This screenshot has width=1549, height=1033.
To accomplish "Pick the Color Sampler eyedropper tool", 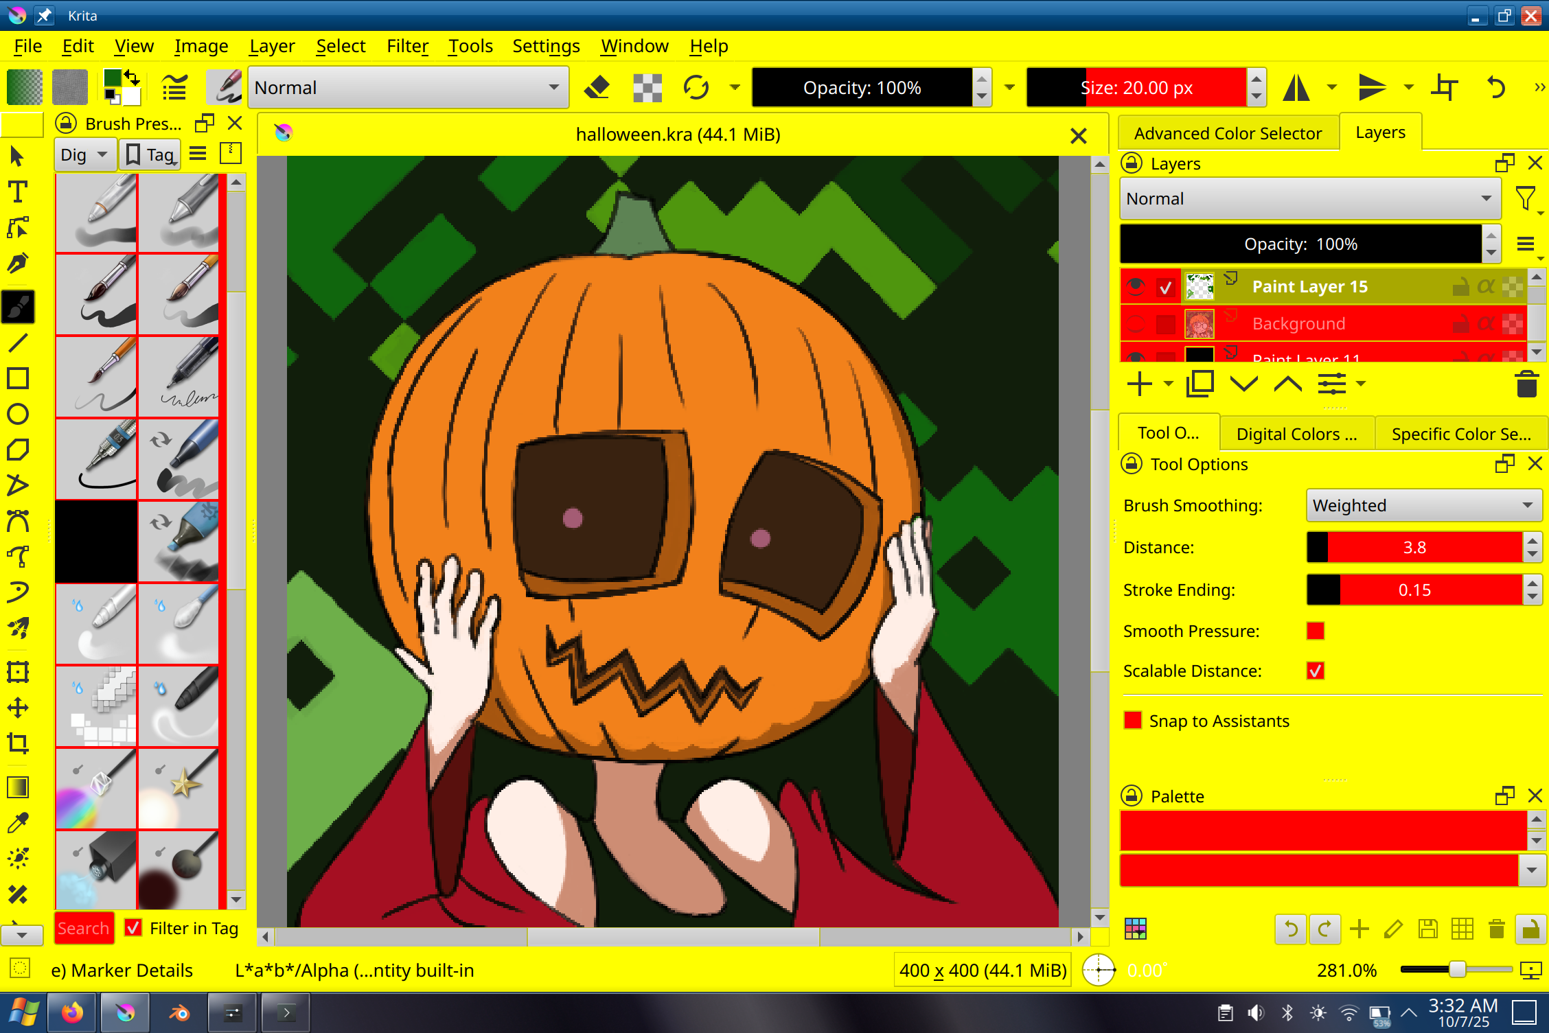I will [x=18, y=822].
